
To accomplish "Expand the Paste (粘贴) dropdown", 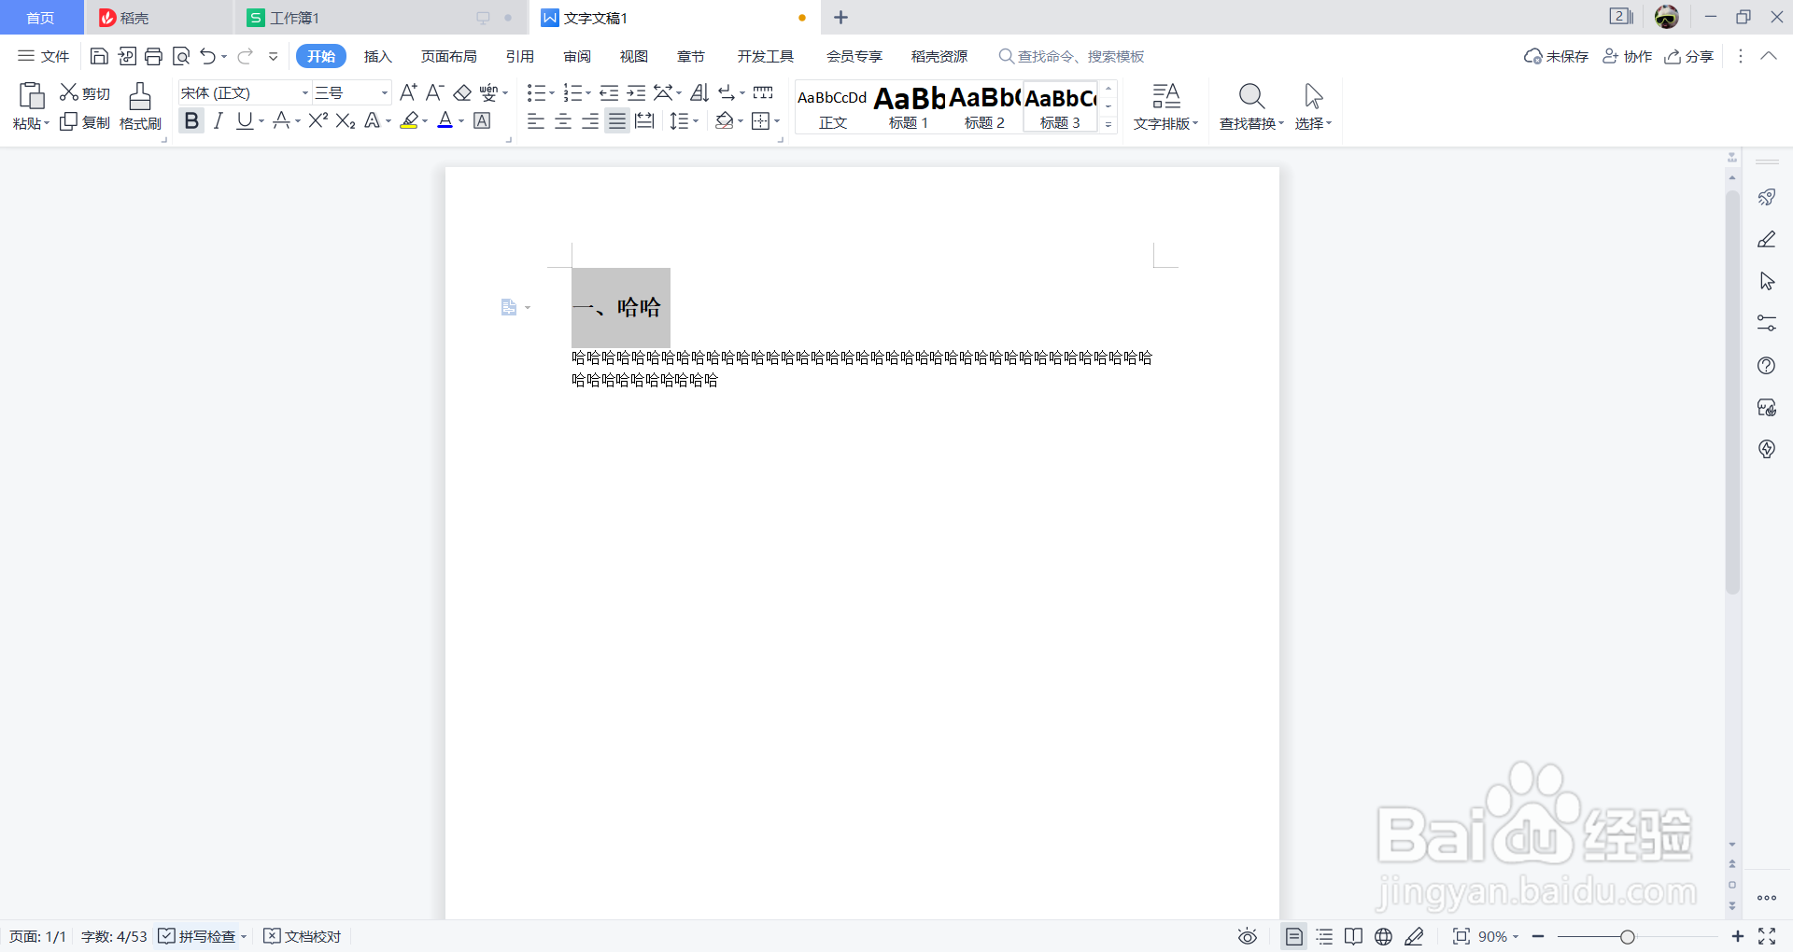I will click(x=31, y=123).
